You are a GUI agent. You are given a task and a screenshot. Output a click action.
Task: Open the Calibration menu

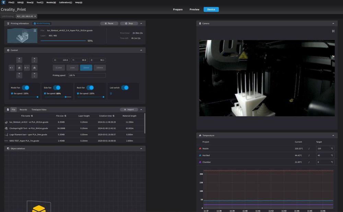click(x=66, y=2)
